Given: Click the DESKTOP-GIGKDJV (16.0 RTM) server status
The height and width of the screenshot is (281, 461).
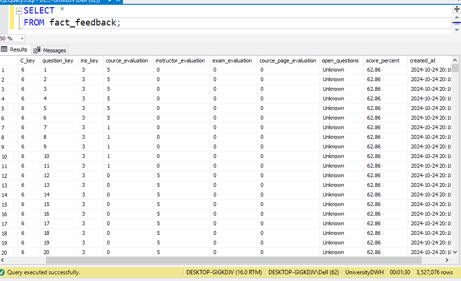Looking at the screenshot, I should pos(224,272).
